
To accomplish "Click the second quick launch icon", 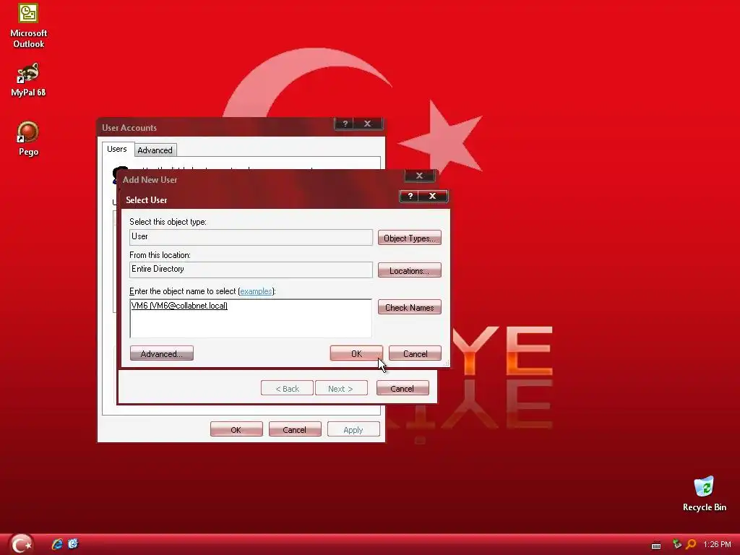I will tap(73, 544).
